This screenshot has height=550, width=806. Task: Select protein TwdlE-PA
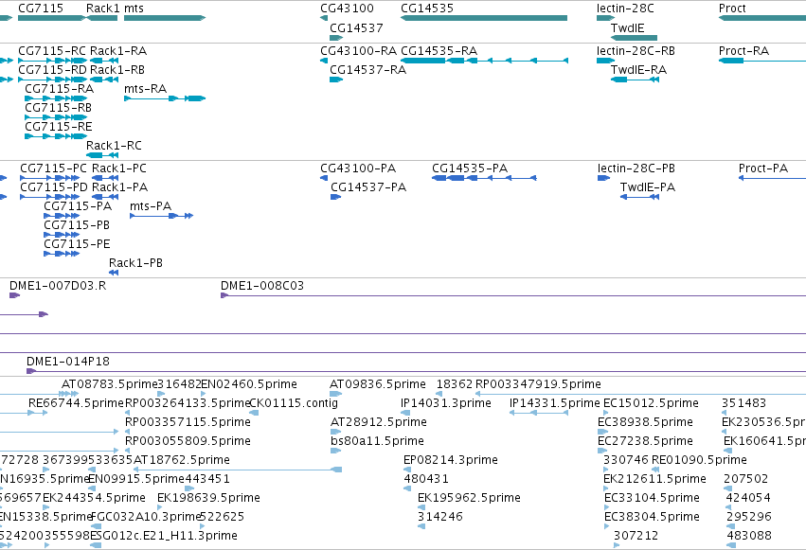pos(648,187)
